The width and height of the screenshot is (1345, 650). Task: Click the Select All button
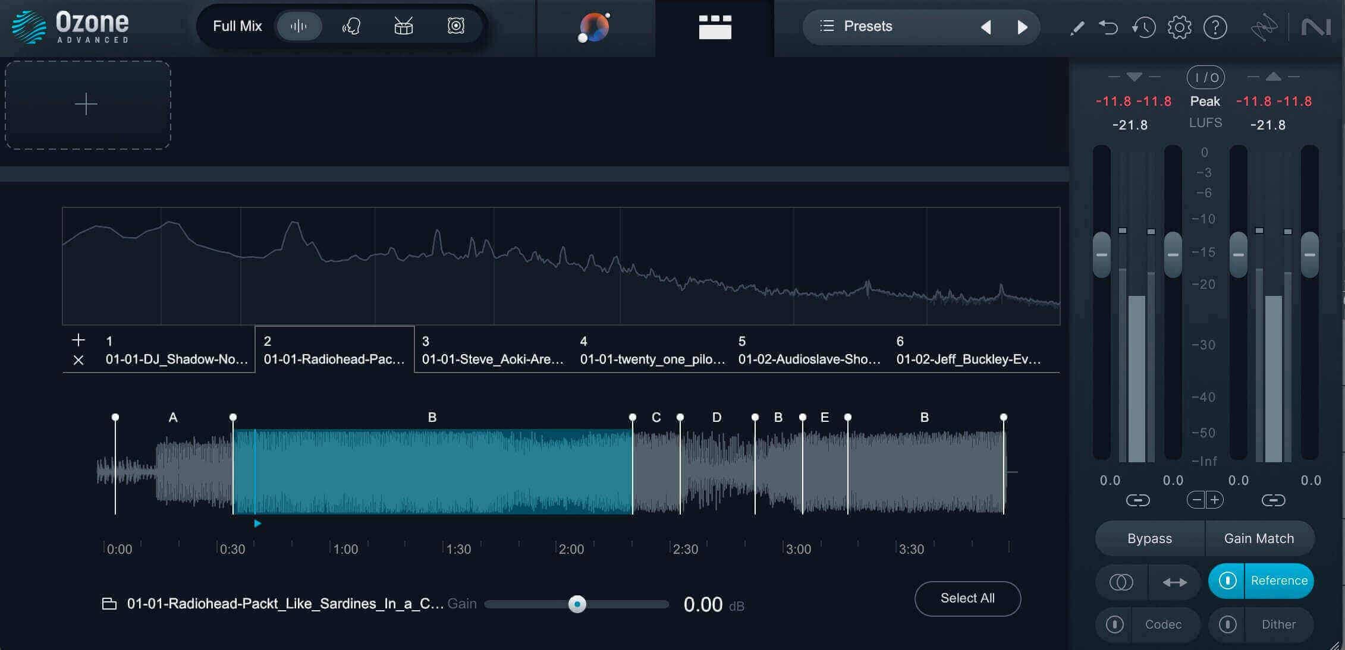pos(967,598)
